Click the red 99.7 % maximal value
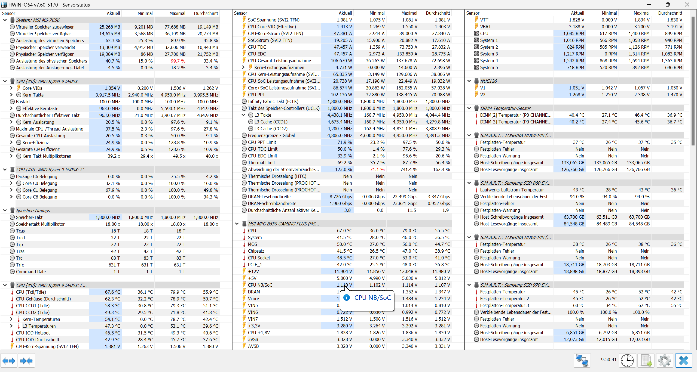Screen dimensions: 697x372 178,61
